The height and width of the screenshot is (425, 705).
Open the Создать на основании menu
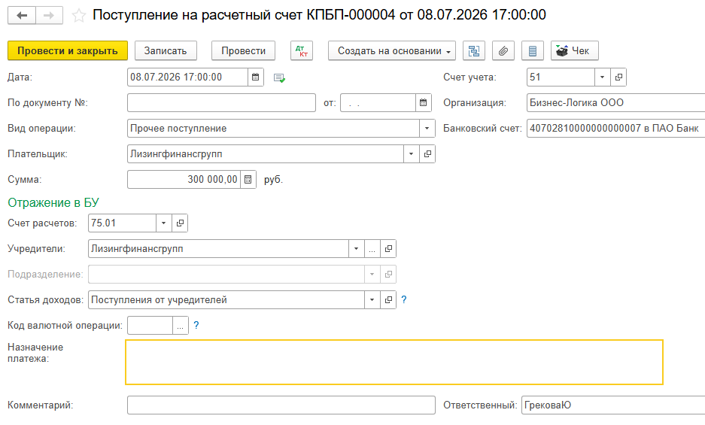point(391,51)
